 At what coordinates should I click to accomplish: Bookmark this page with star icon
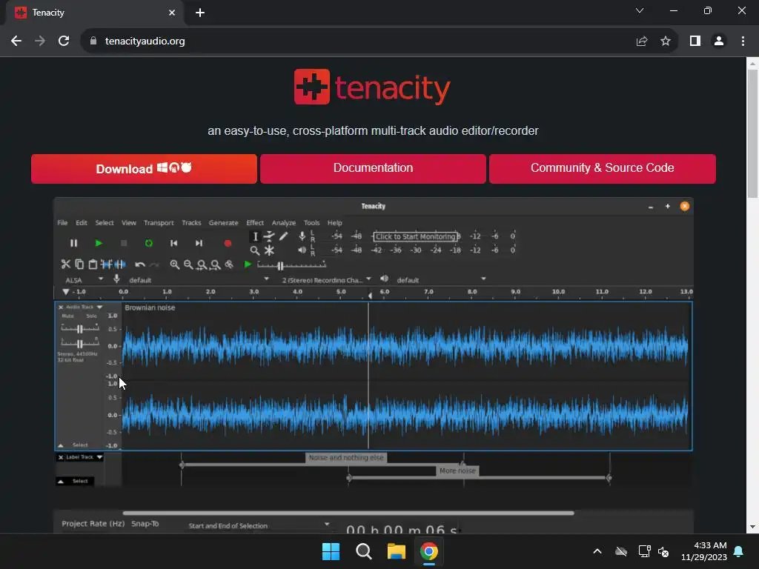click(666, 41)
